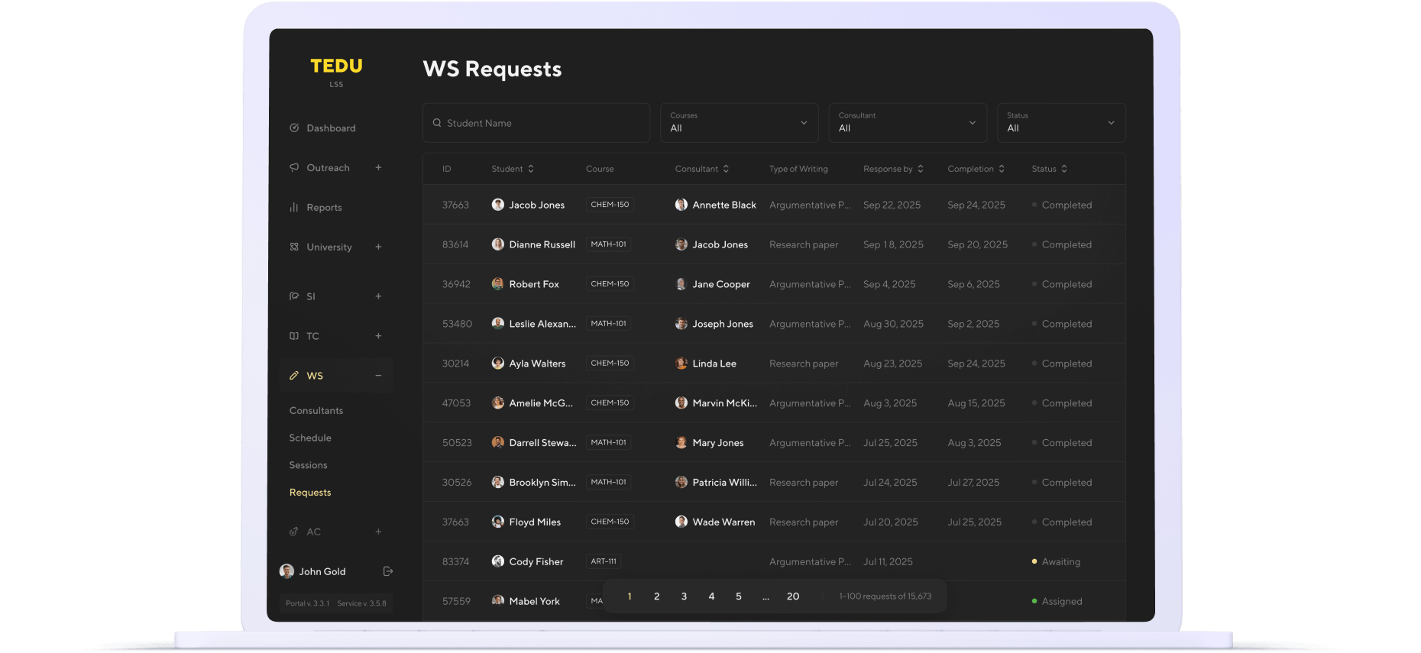Click the TC book icon

294,336
